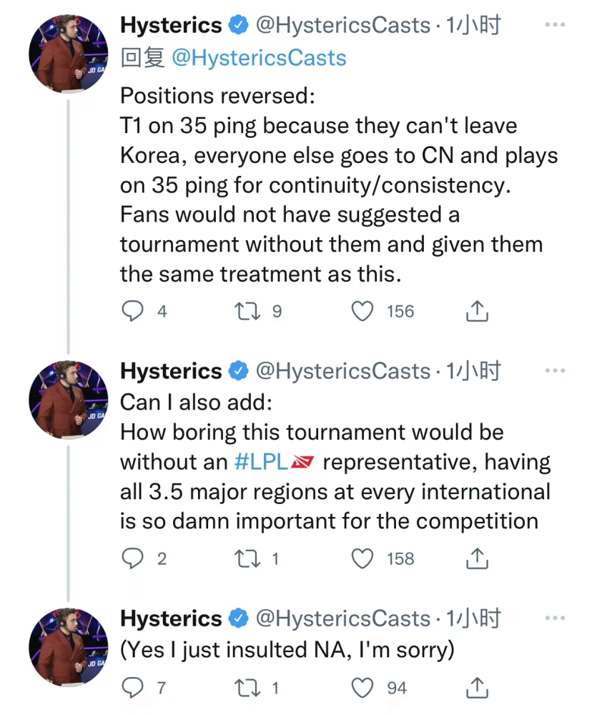Open more options on third tweet
The width and height of the screenshot is (597, 715).
point(555,618)
